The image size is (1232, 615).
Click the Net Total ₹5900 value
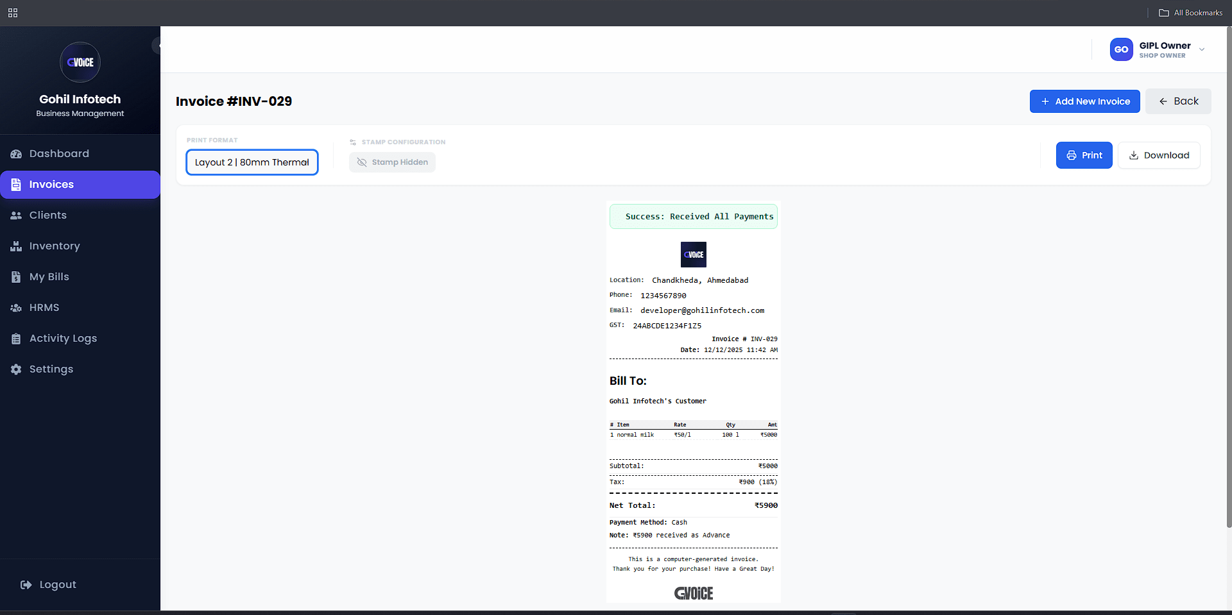click(x=766, y=506)
